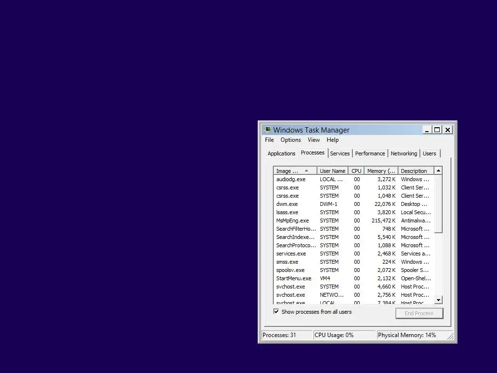Select the Processes tab
The width and height of the screenshot is (497, 373).
[313, 153]
